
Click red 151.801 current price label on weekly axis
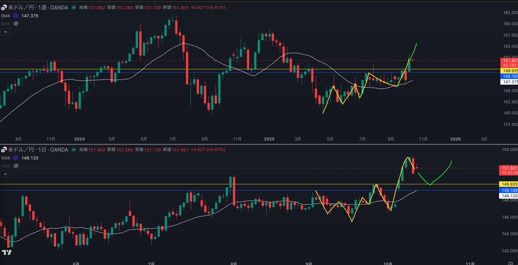pyautogui.click(x=510, y=61)
